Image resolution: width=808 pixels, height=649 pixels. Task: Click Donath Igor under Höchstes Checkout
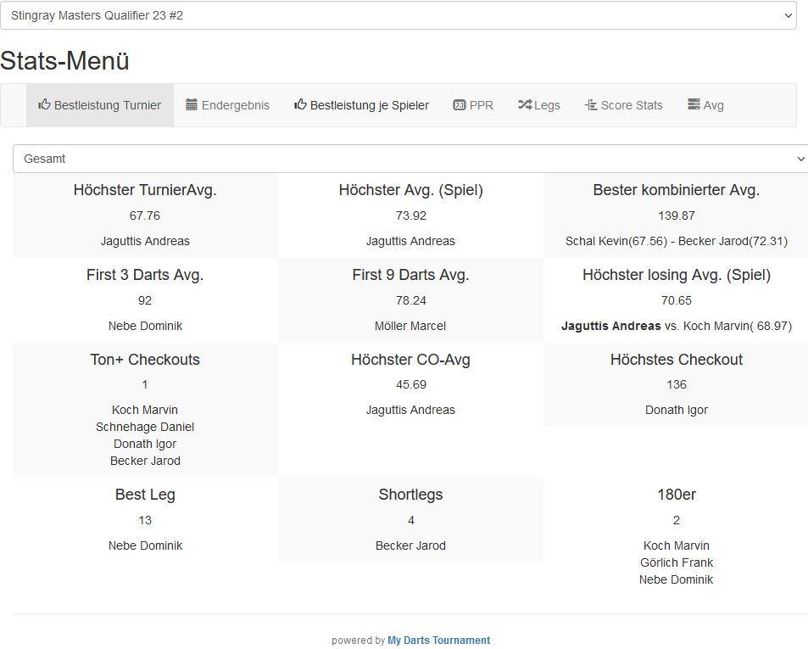click(676, 410)
